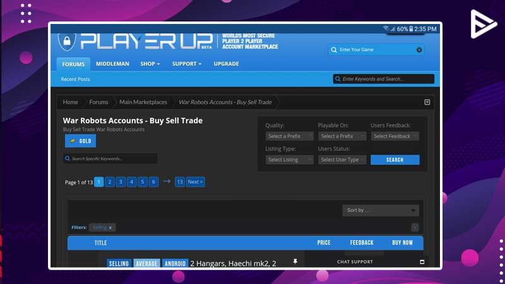Open the Listing Type dropdown

click(x=289, y=160)
